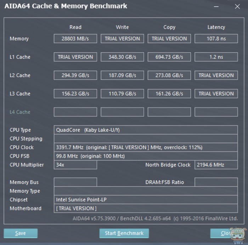Click the CPU Type QuadCore Kaby Lake-U/Y field
248x245 pixels.
[146, 130]
